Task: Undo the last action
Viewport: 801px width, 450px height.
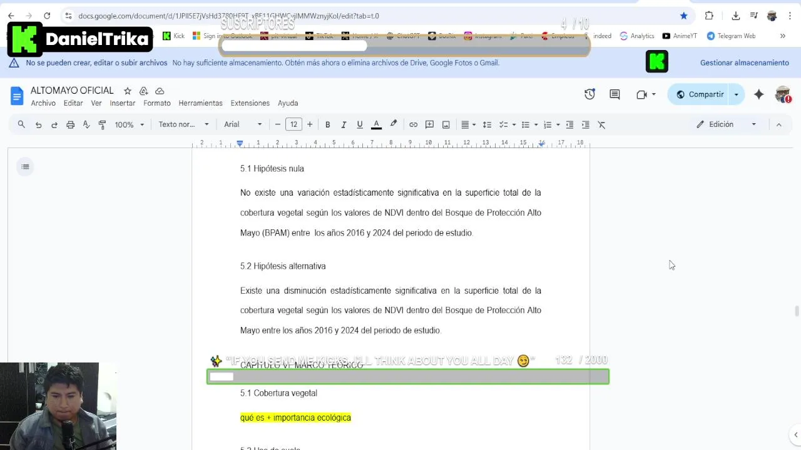Action: (38, 124)
